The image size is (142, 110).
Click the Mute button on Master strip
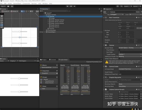click(65, 88)
